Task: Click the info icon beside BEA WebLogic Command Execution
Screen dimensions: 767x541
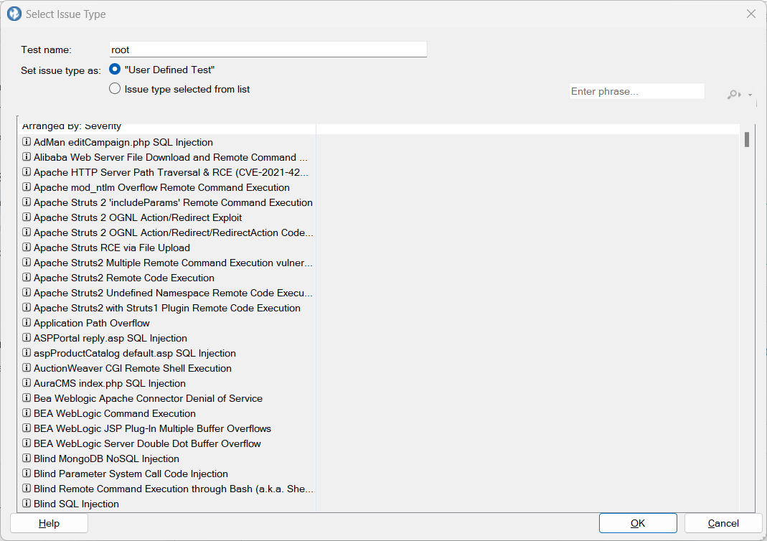Action: pos(27,413)
